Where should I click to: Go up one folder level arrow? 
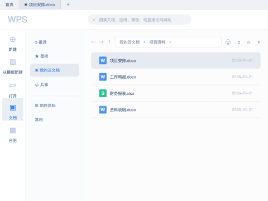(109, 42)
